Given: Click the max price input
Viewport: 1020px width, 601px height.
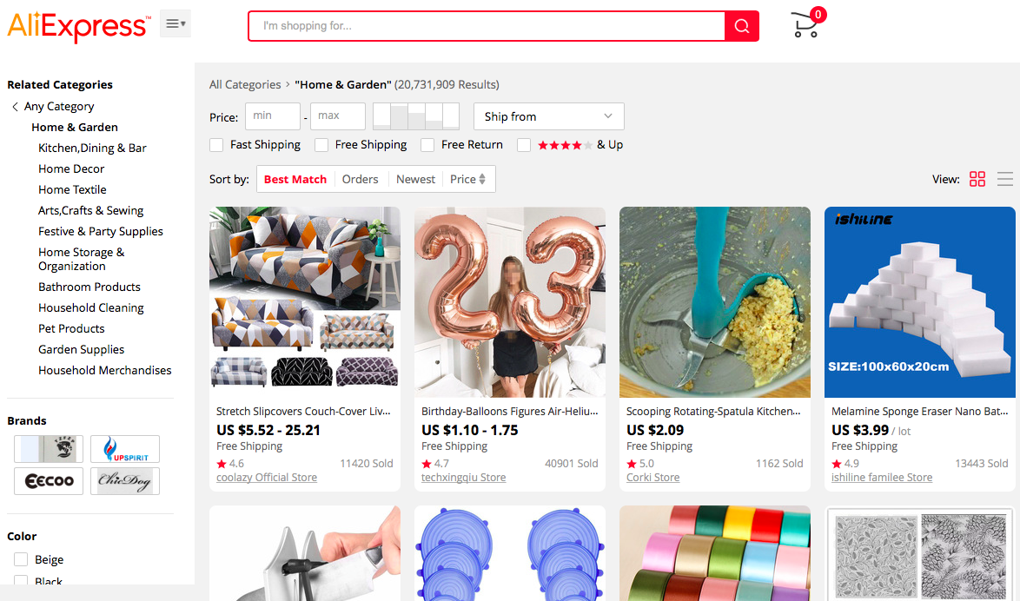Looking at the screenshot, I should [338, 116].
